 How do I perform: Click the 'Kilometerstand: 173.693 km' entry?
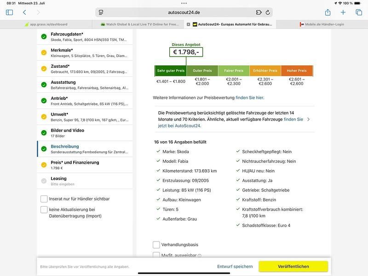click(x=190, y=171)
